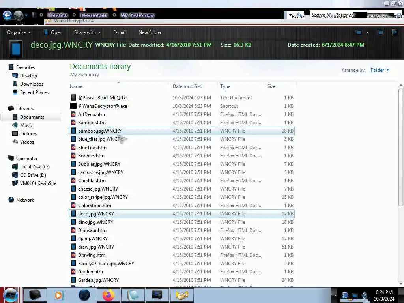Open the media player taskbar icon
404x303 pixels.
(58, 295)
